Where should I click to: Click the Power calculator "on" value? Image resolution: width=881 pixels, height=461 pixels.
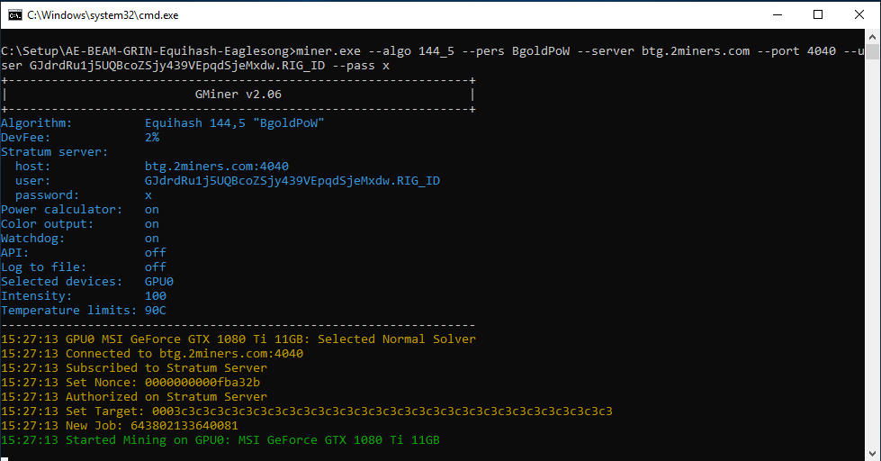(x=152, y=210)
